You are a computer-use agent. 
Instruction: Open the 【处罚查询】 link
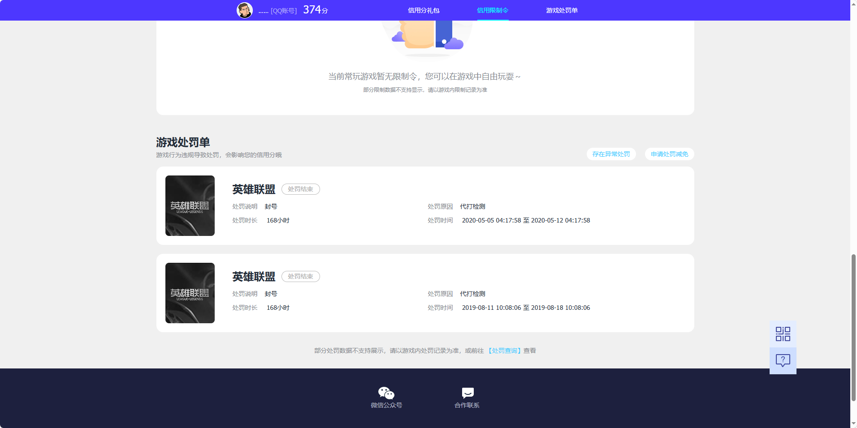504,351
